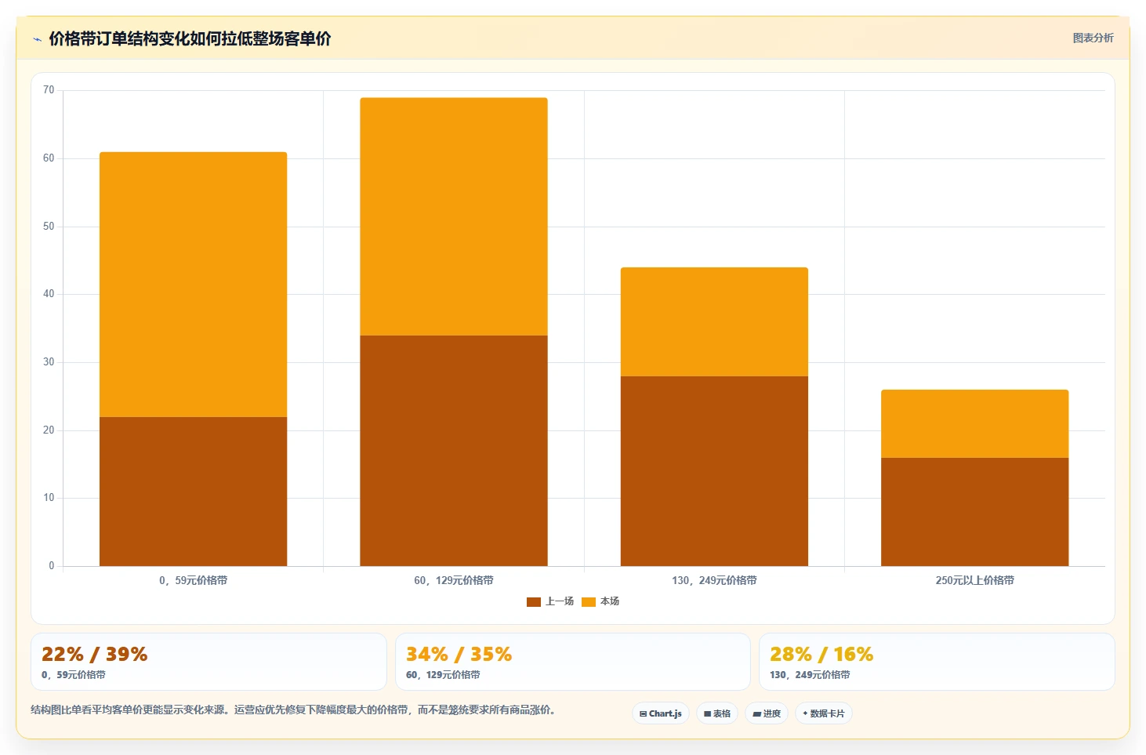Image resolution: width=1146 pixels, height=755 pixels.
Task: Click 本场 bar segment for 250元以上价格带
Action: [x=974, y=423]
